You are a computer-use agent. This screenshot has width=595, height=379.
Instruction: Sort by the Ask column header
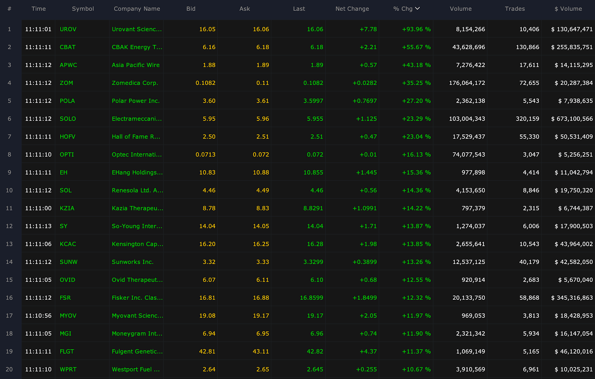pyautogui.click(x=245, y=9)
